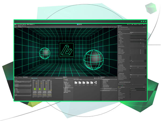Open the Textures folder in Project
161x121 pixels.
[x=92, y=83]
